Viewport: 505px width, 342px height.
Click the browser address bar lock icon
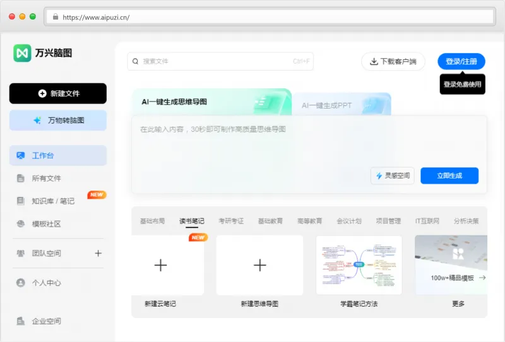(56, 17)
